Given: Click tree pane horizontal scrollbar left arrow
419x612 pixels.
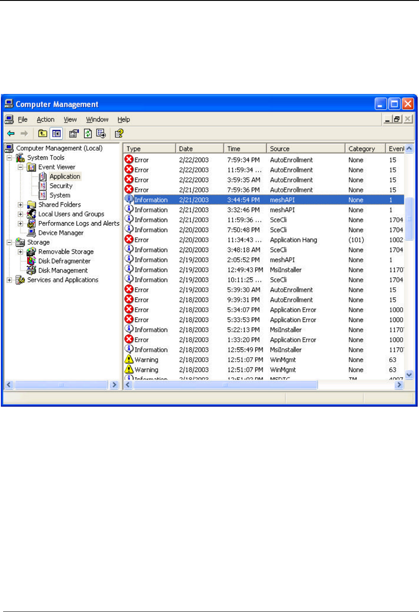Looking at the screenshot, I should coord(9,385).
